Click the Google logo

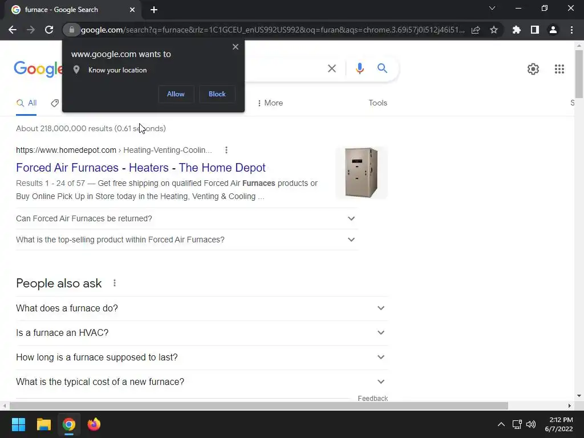pyautogui.click(x=38, y=69)
